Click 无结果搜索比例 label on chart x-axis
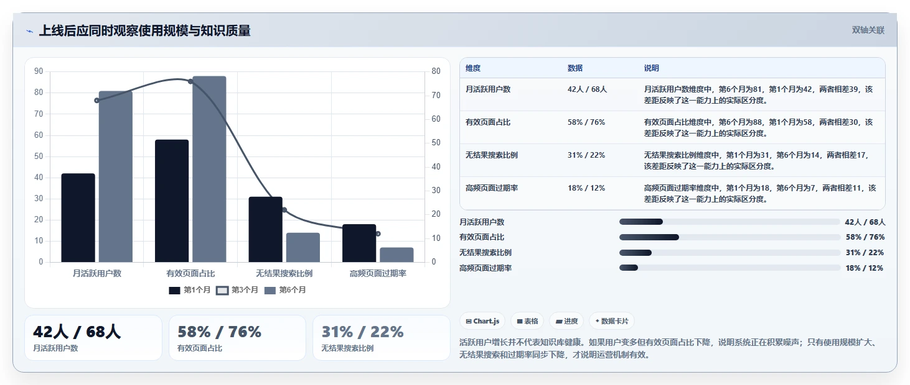910x385 pixels. pos(284,273)
